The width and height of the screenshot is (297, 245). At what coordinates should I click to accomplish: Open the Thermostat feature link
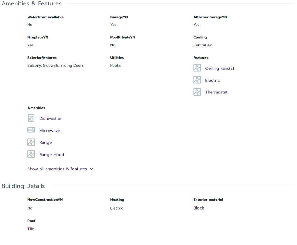216,92
